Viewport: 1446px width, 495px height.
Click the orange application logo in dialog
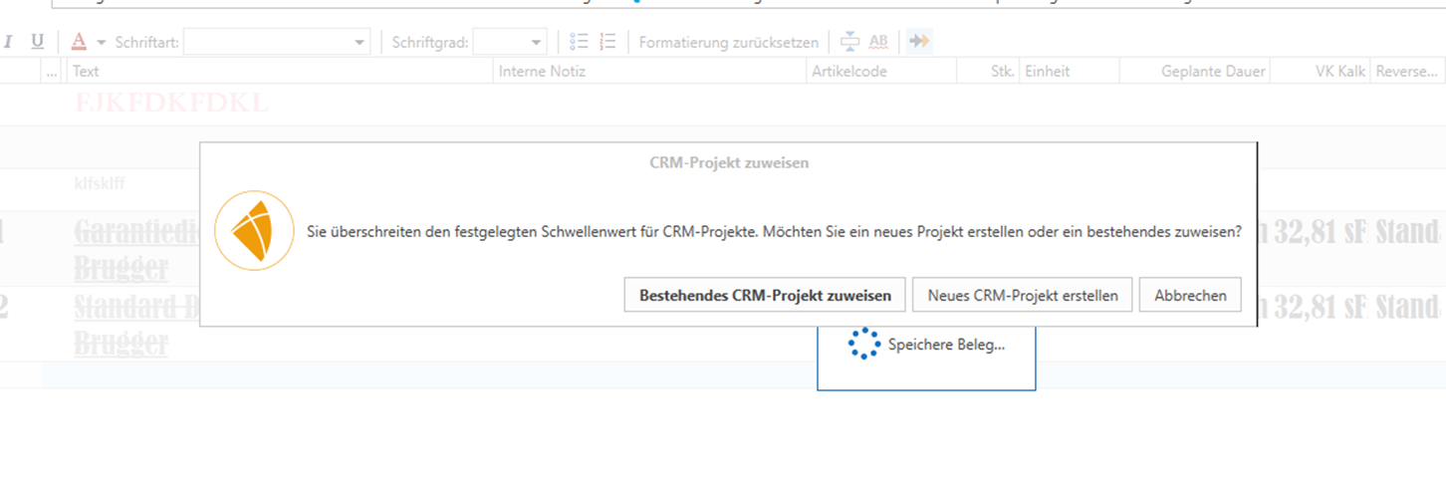[254, 231]
